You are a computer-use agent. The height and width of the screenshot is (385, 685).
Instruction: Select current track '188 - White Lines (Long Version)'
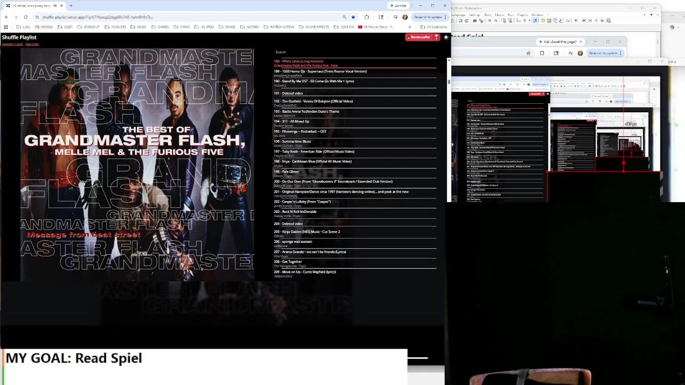[355, 63]
